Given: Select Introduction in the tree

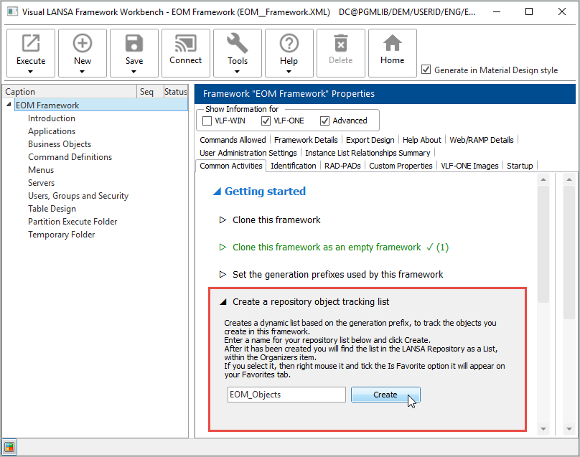Looking at the screenshot, I should 52,118.
